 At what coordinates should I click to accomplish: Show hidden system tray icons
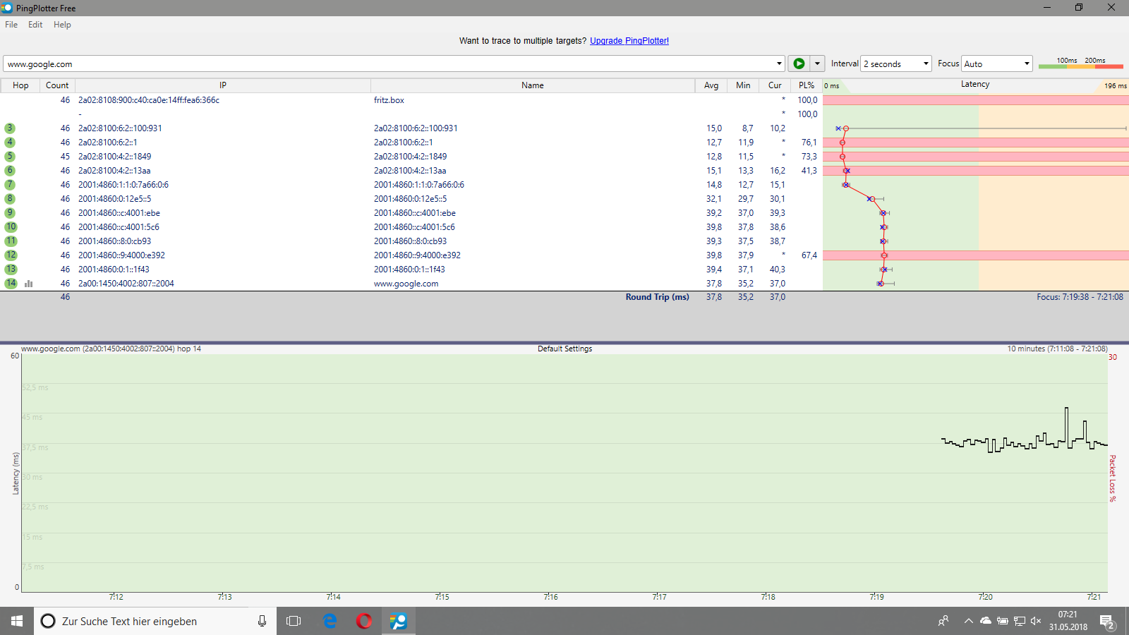pos(968,621)
